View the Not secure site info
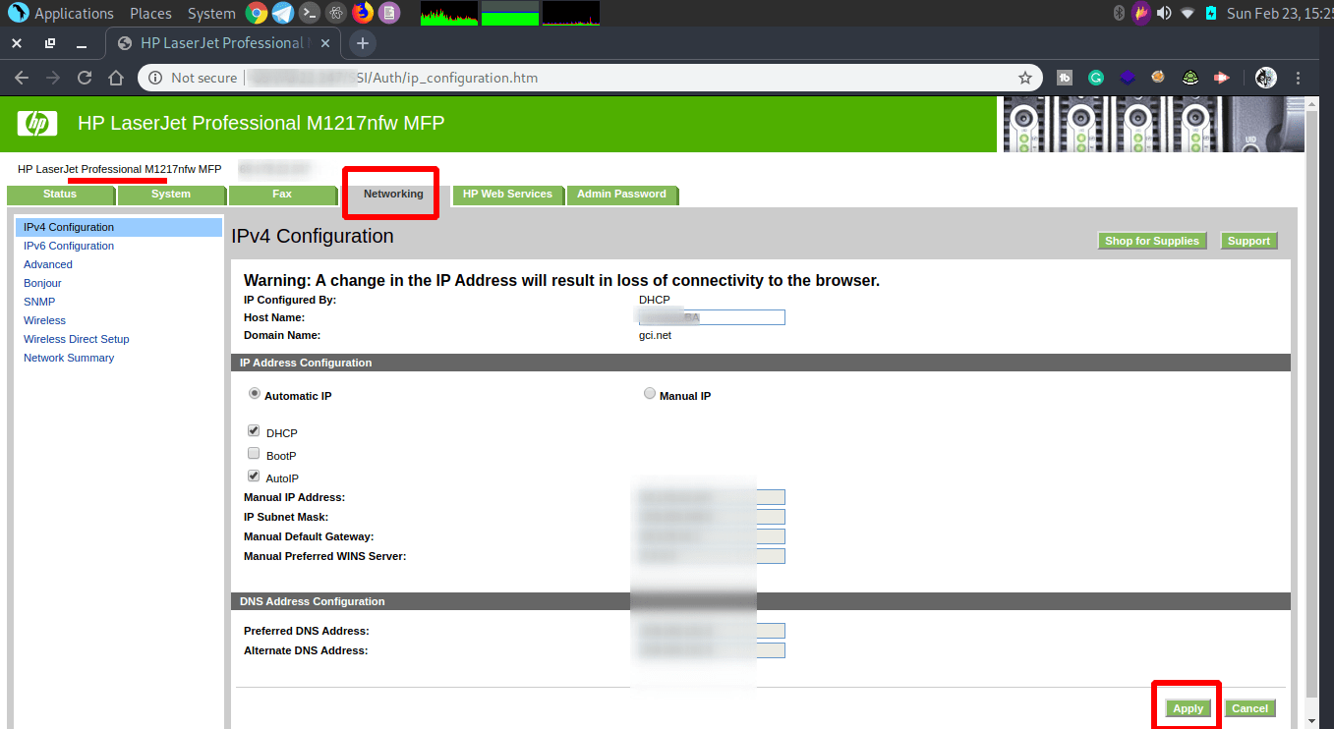Viewport: 1334px width, 729px height. [x=193, y=78]
